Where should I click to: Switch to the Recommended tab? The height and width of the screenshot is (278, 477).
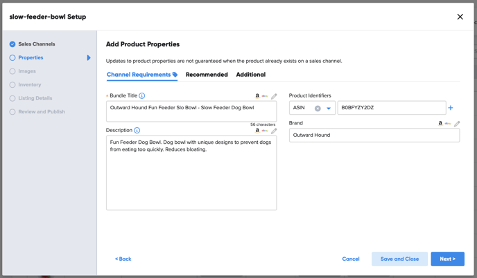[207, 75]
